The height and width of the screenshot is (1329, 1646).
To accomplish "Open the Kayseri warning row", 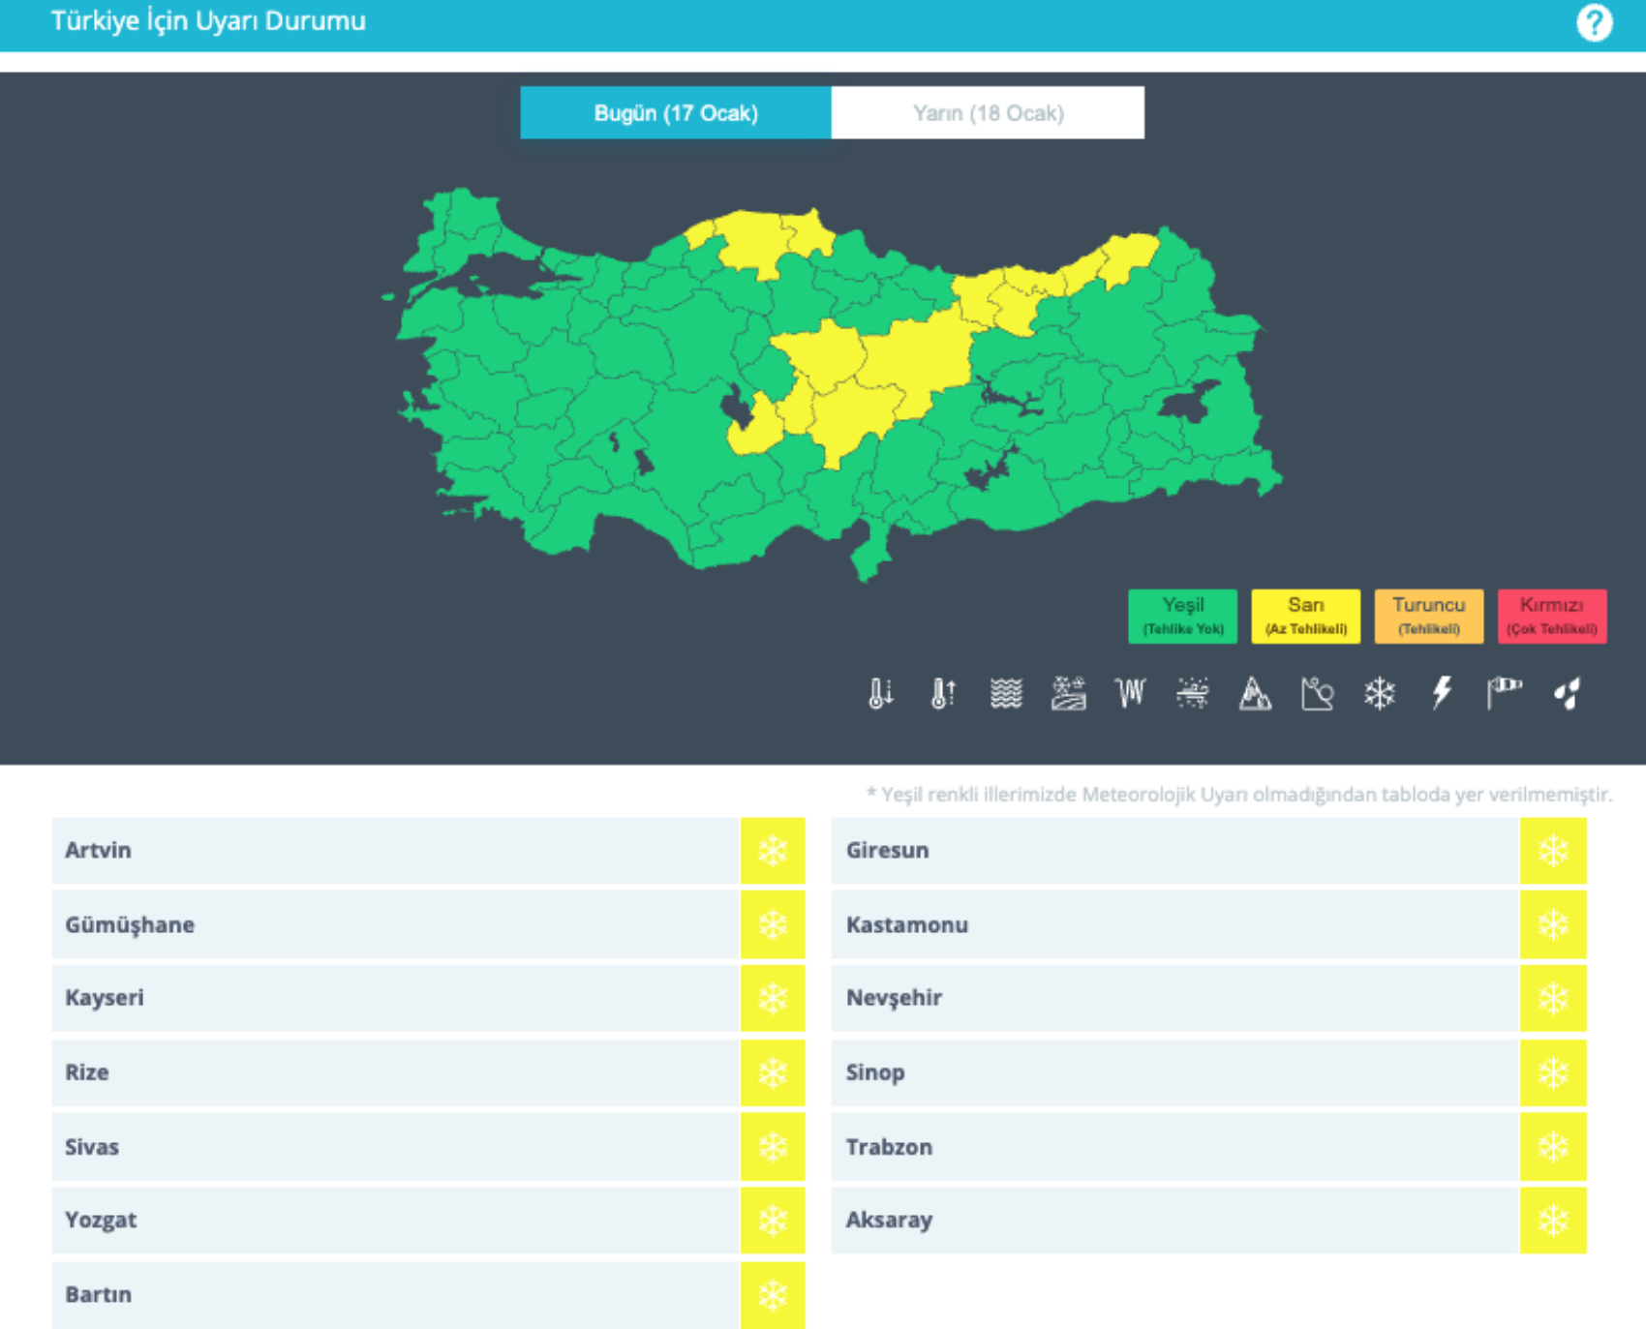I will [395, 998].
